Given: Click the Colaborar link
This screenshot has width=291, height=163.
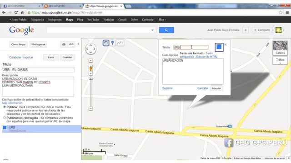Looking at the screenshot, I should click(x=15, y=58).
